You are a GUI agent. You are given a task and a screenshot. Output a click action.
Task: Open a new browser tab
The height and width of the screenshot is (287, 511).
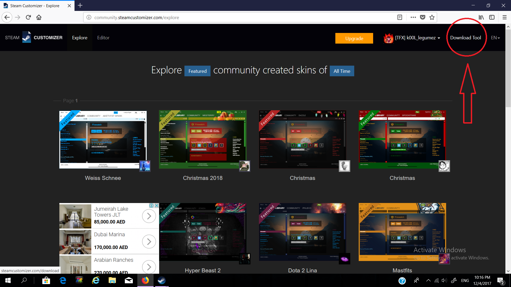pos(80,5)
